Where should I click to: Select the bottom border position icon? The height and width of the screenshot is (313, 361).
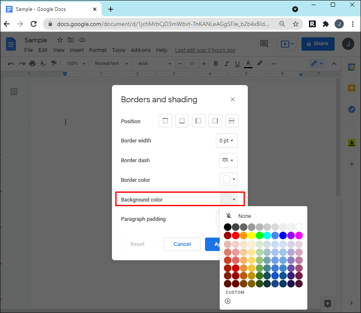pos(182,121)
